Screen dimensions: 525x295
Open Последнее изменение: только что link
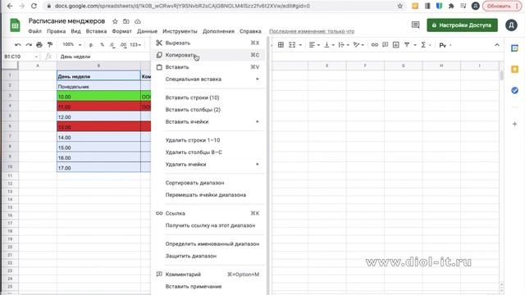312,31
